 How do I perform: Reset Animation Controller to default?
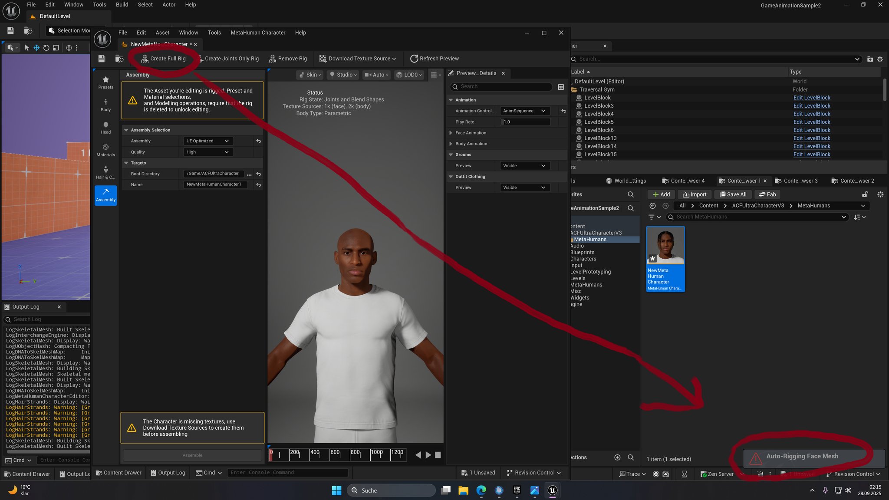(563, 111)
